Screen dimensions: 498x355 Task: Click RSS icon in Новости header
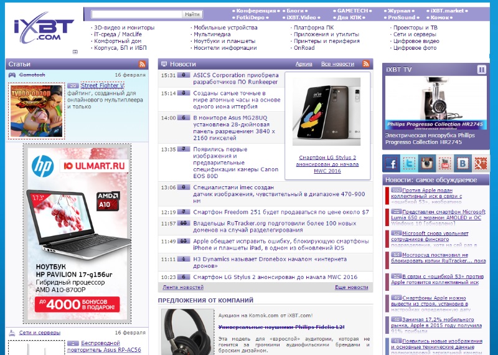[366, 64]
